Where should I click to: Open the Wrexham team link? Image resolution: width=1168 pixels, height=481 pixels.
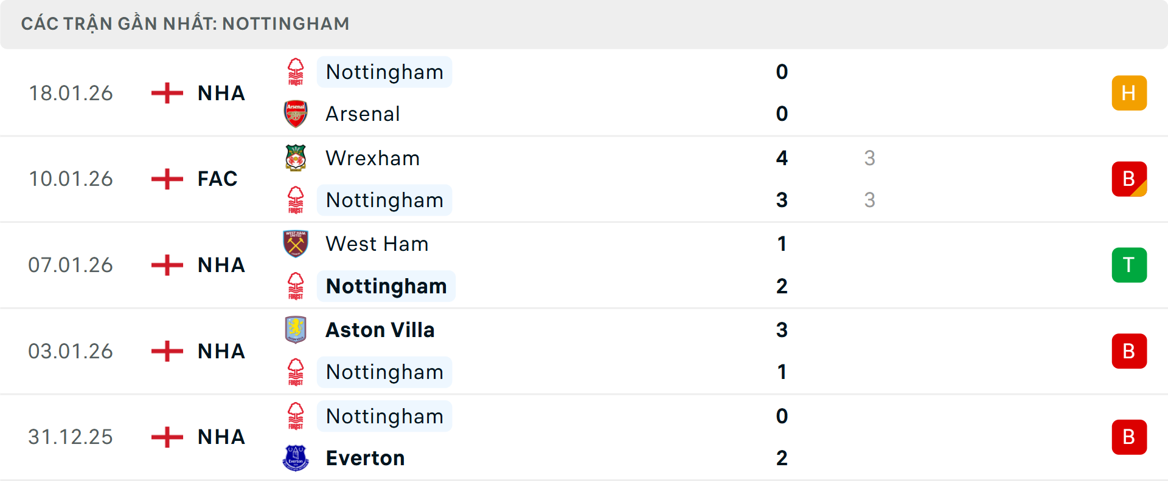[372, 158]
